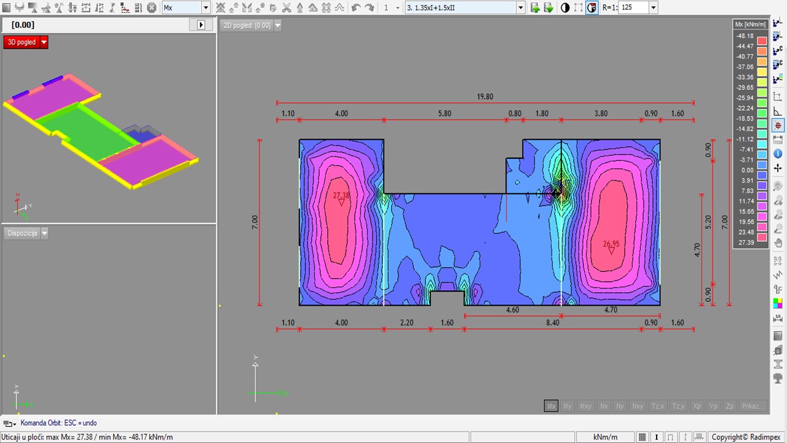Click the blue info icon in right sidebar

[x=778, y=154]
